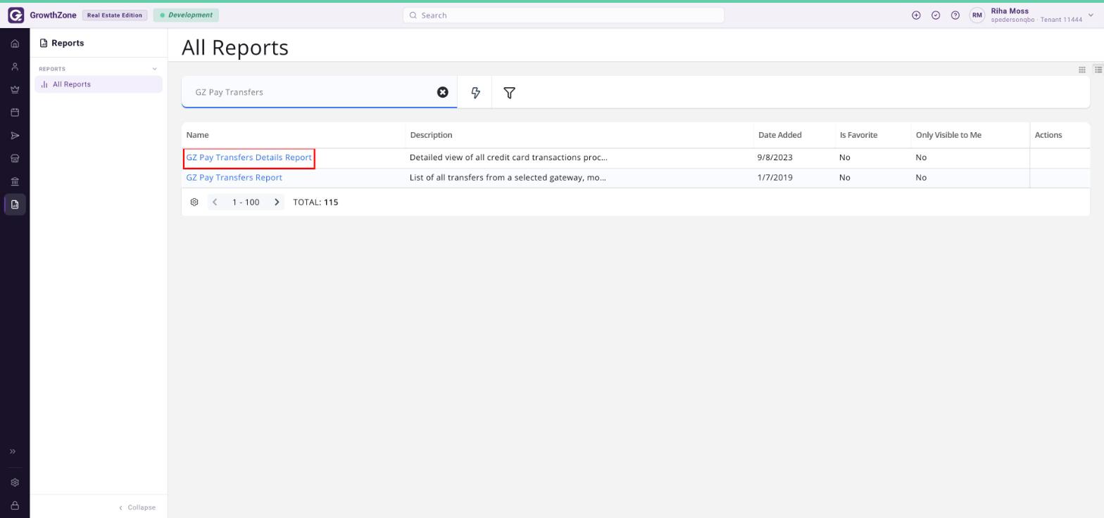Viewport: 1104px width, 518px height.
Task: Open the question-mark help icon
Action: click(x=955, y=15)
